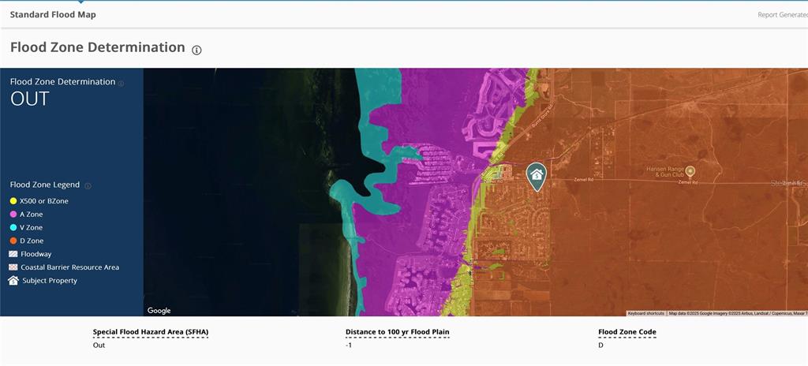
Task: Click the magenta A Zone legend swatch
Action: (x=13, y=215)
